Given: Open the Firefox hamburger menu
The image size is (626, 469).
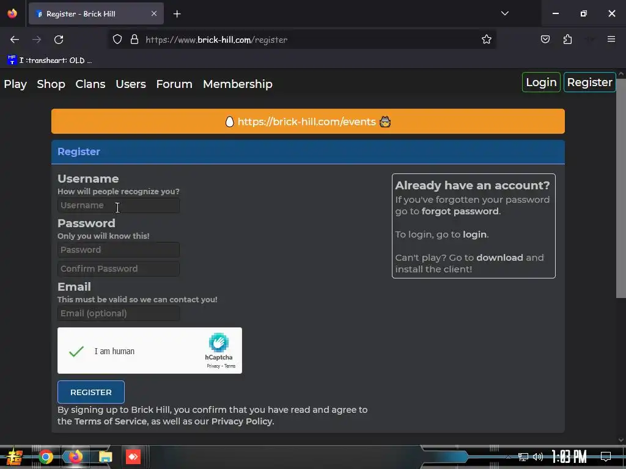Looking at the screenshot, I should click(611, 40).
